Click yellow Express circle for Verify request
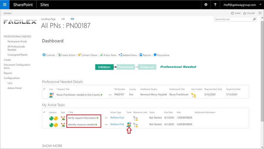This screenshot has height=149, width=264. pyautogui.click(x=56, y=118)
